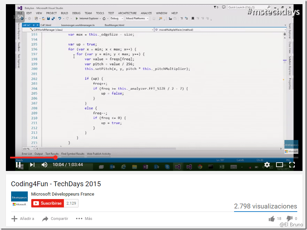Screen dimensions: 307x230
Task: Skip to the next video
Action: click(32, 165)
